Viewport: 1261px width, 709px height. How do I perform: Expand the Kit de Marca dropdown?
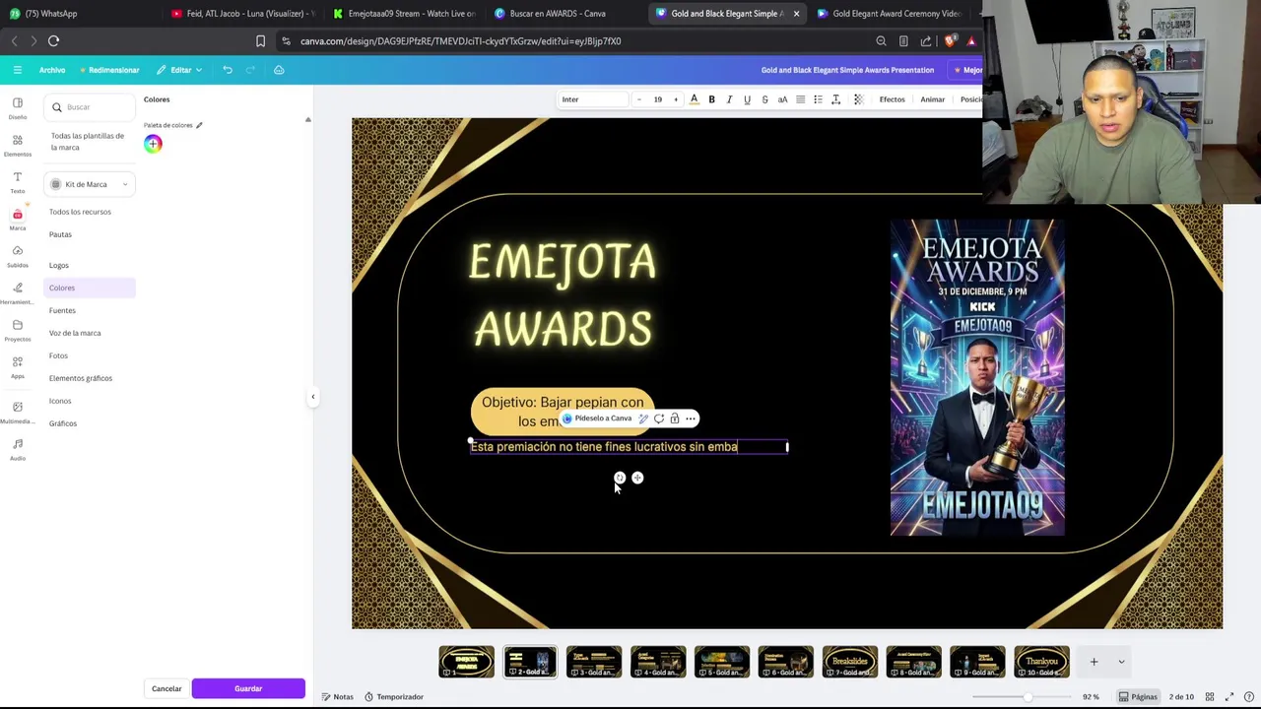click(x=89, y=184)
